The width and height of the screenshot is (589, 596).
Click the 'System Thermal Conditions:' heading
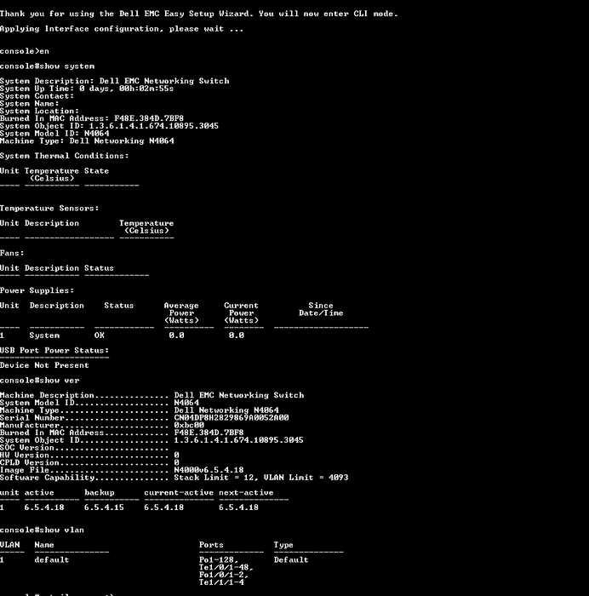click(64, 156)
